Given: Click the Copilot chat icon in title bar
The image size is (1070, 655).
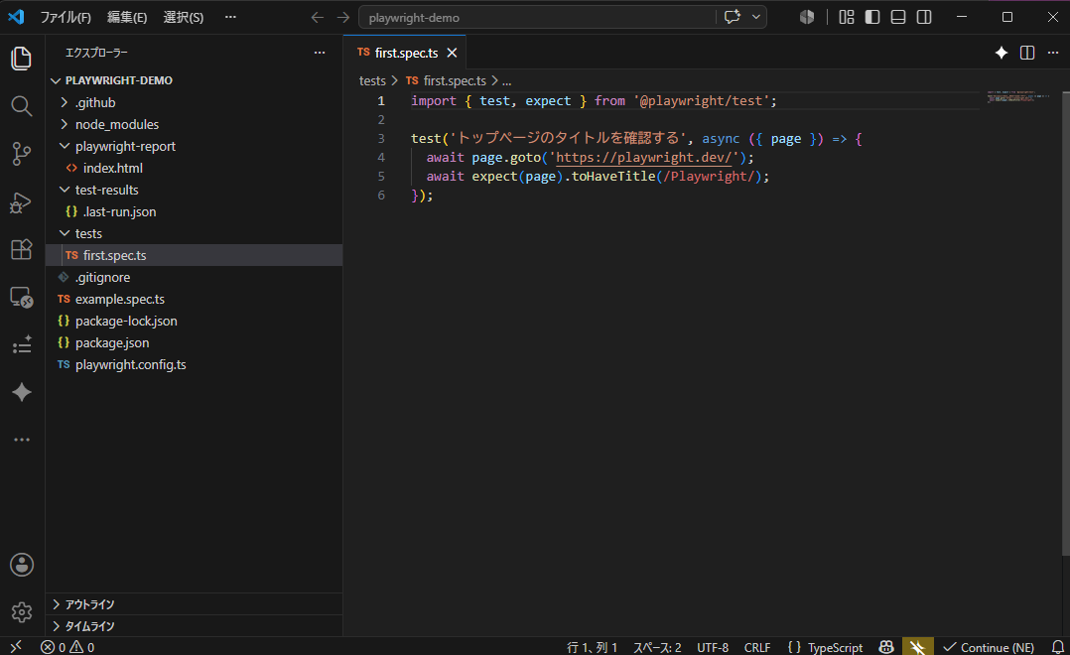Looking at the screenshot, I should [733, 17].
